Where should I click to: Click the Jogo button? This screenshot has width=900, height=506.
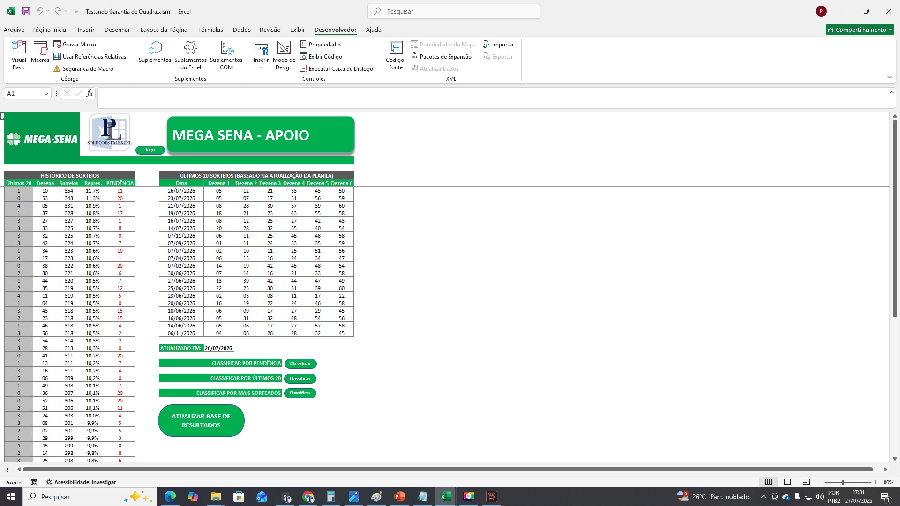tap(150, 150)
